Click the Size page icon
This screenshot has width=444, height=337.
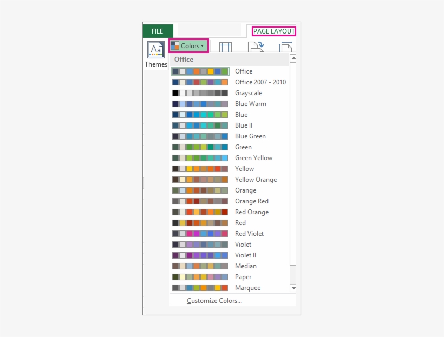click(x=285, y=47)
